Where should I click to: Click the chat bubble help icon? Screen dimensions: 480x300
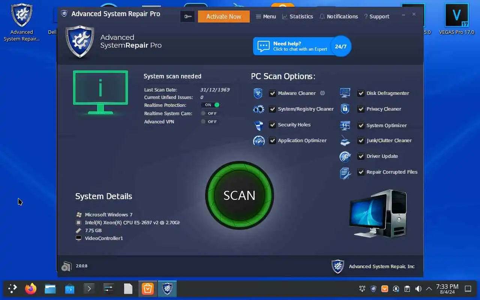pos(263,46)
